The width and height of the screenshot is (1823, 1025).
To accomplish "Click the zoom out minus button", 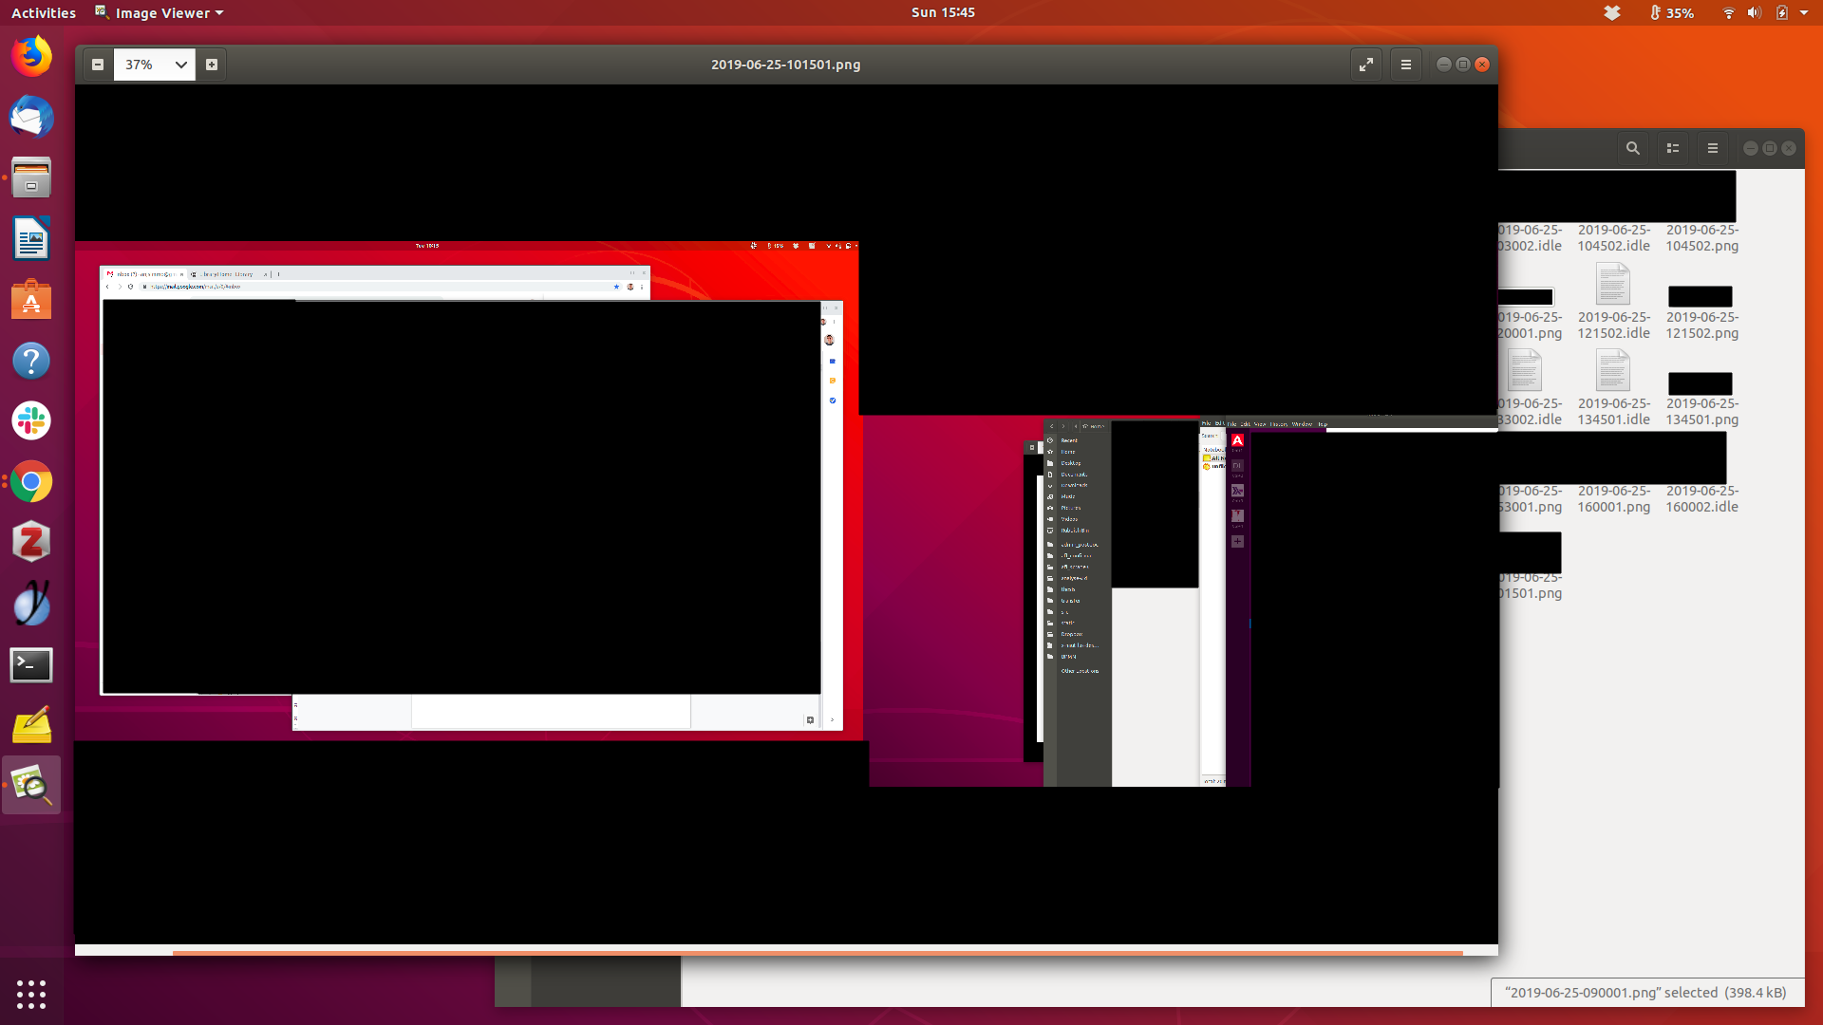I will [97, 65].
